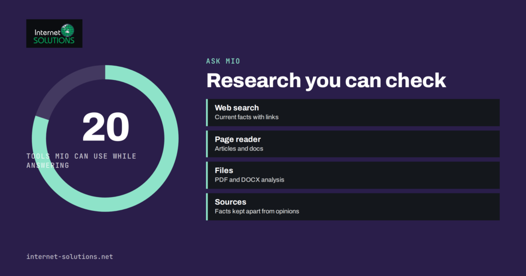Viewport: 526px width, 276px height.
Task: Click 'Articles and docs' text
Action: click(x=239, y=149)
